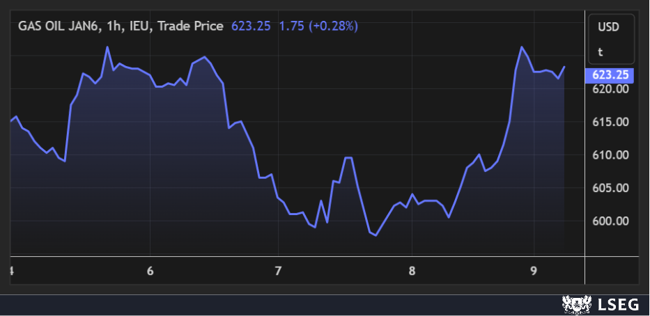Click the 600.00 price axis label
This screenshot has height=316, width=650.
[611, 221]
